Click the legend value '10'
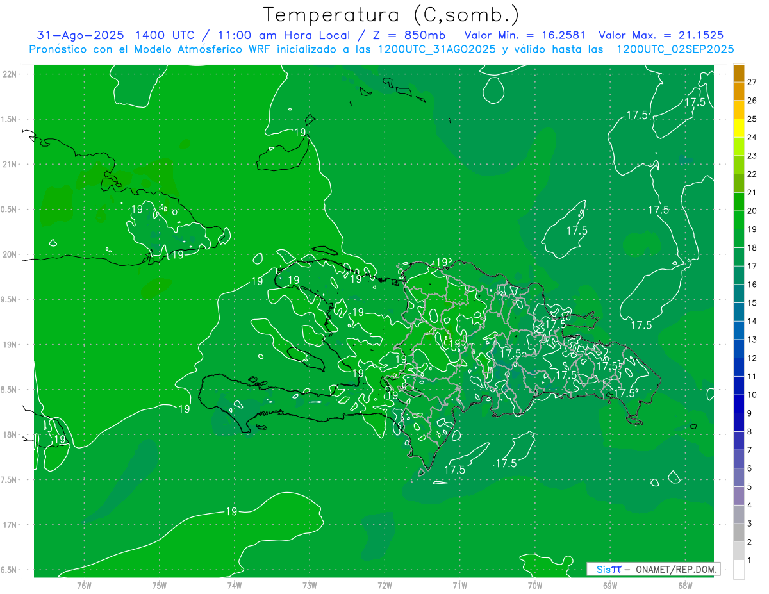The height and width of the screenshot is (594, 769). [x=752, y=395]
